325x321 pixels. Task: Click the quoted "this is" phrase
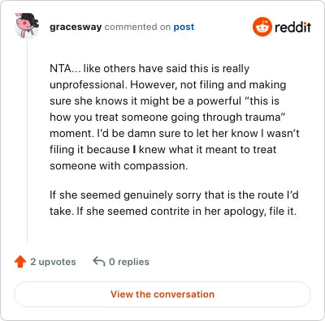(x=262, y=101)
